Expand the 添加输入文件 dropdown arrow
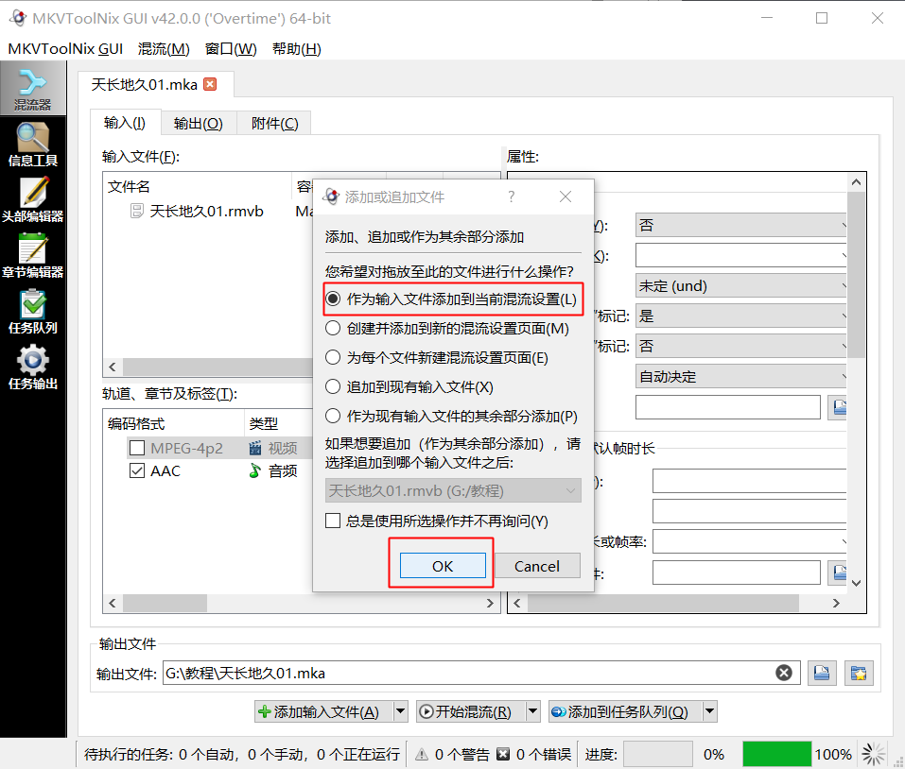905x769 pixels. (x=401, y=711)
